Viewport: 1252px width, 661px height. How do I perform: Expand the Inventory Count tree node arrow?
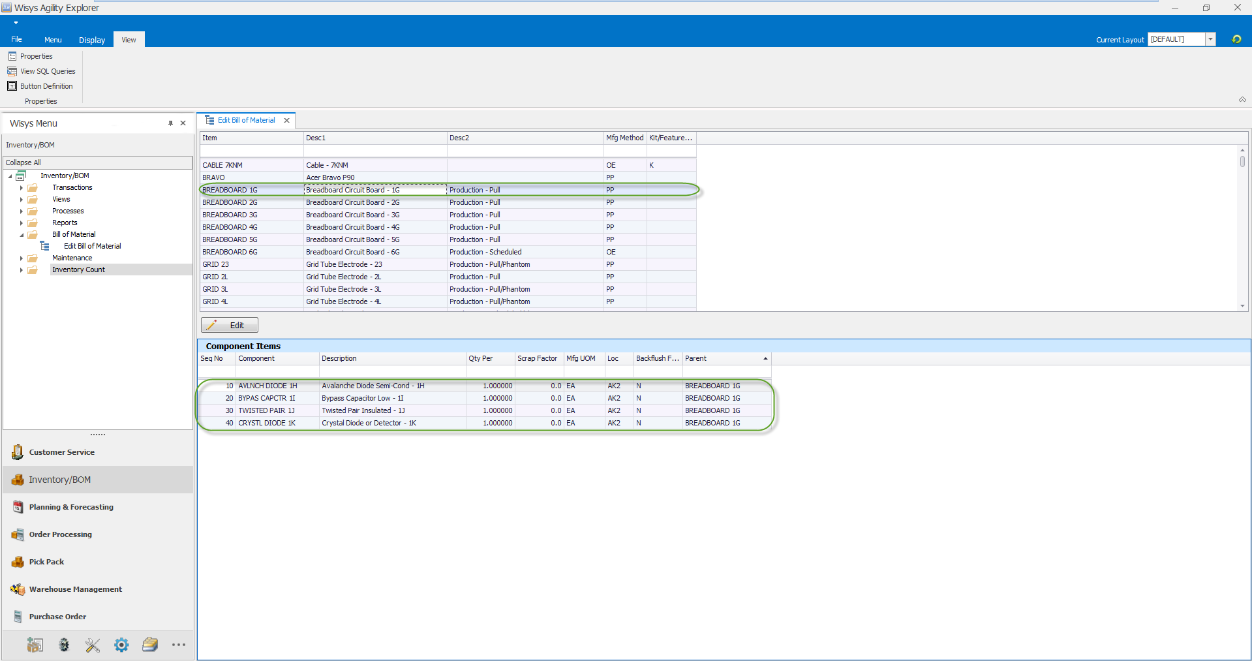click(22, 270)
